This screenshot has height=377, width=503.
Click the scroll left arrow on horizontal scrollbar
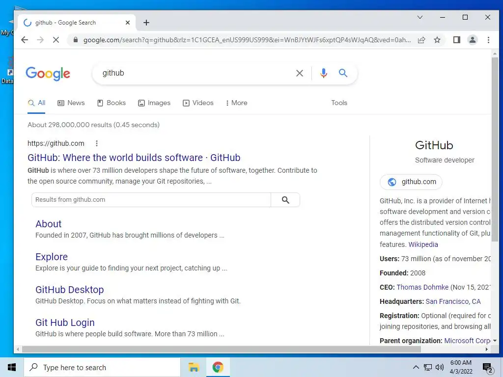18,349
